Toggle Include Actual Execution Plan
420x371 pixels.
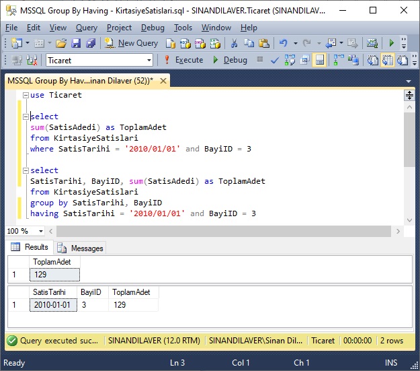pyautogui.click(x=339, y=60)
